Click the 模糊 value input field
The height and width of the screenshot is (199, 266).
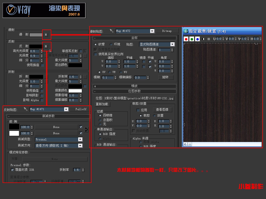(x=108, y=77)
